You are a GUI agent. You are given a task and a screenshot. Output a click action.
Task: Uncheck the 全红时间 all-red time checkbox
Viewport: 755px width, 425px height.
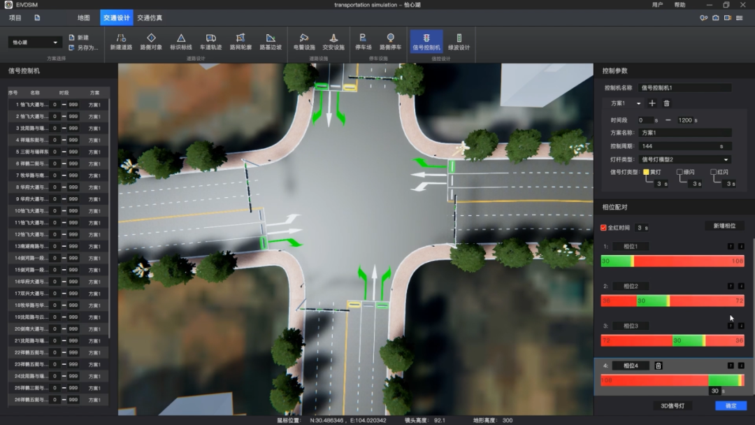coord(603,228)
